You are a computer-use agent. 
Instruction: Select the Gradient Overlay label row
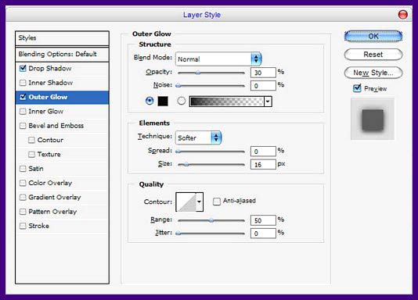tap(62, 198)
